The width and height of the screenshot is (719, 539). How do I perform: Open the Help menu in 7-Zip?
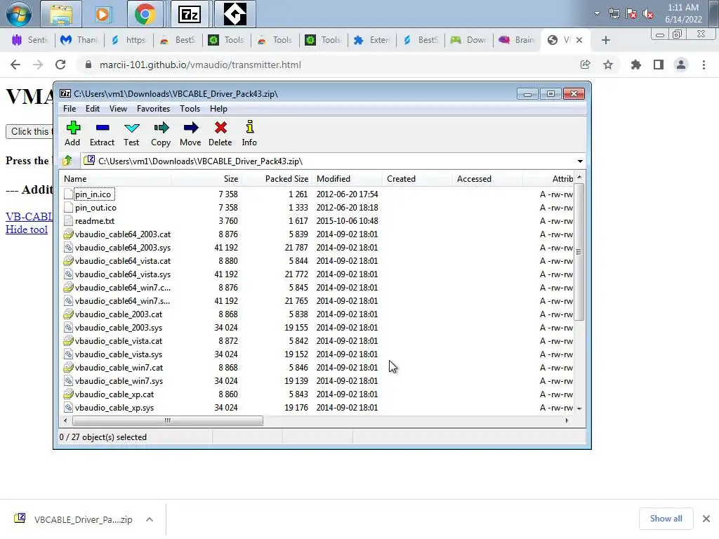(219, 109)
